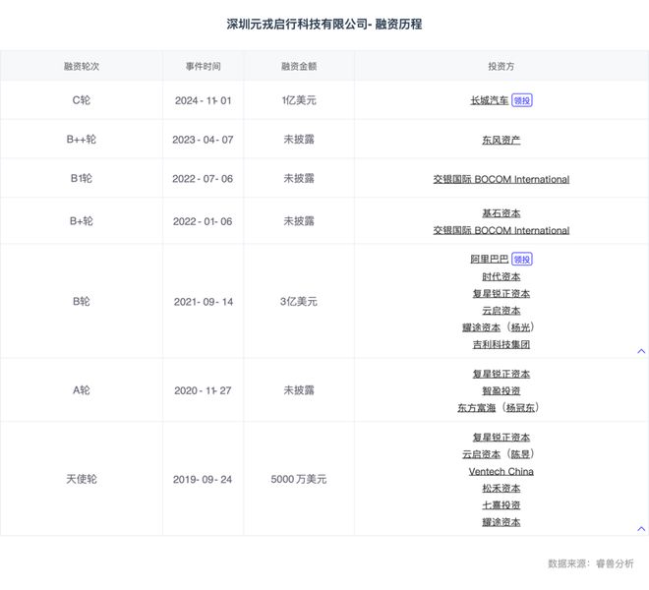
Task: Click the date 2019-09-24
Action: coord(203,480)
